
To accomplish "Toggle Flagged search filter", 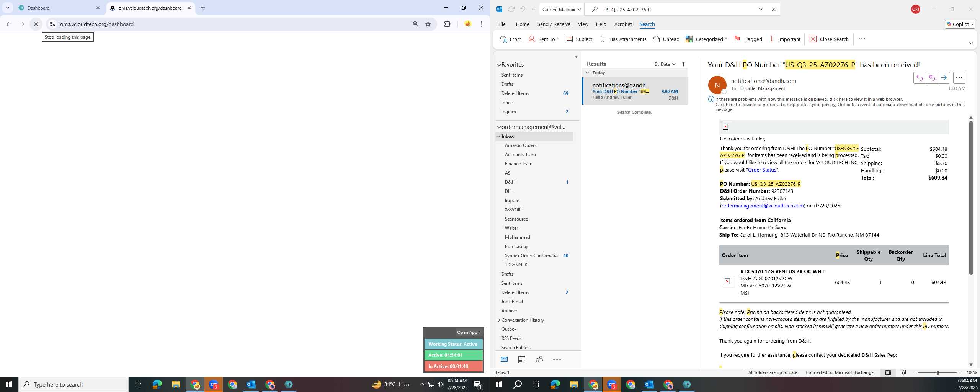I will click(748, 39).
